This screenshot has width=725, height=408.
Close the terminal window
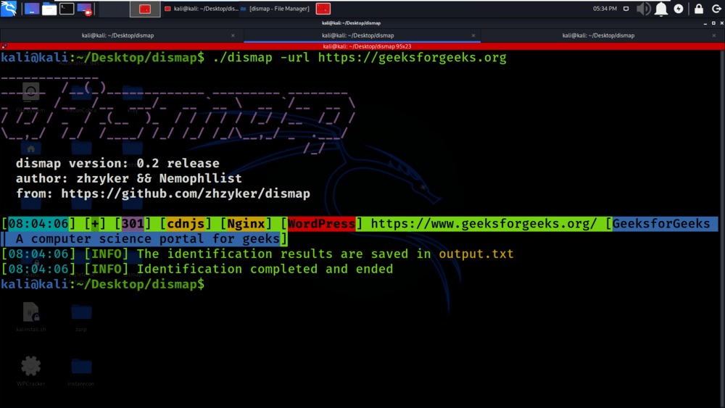[x=721, y=23]
